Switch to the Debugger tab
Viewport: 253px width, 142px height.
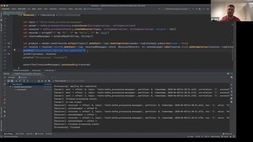pos(11,77)
